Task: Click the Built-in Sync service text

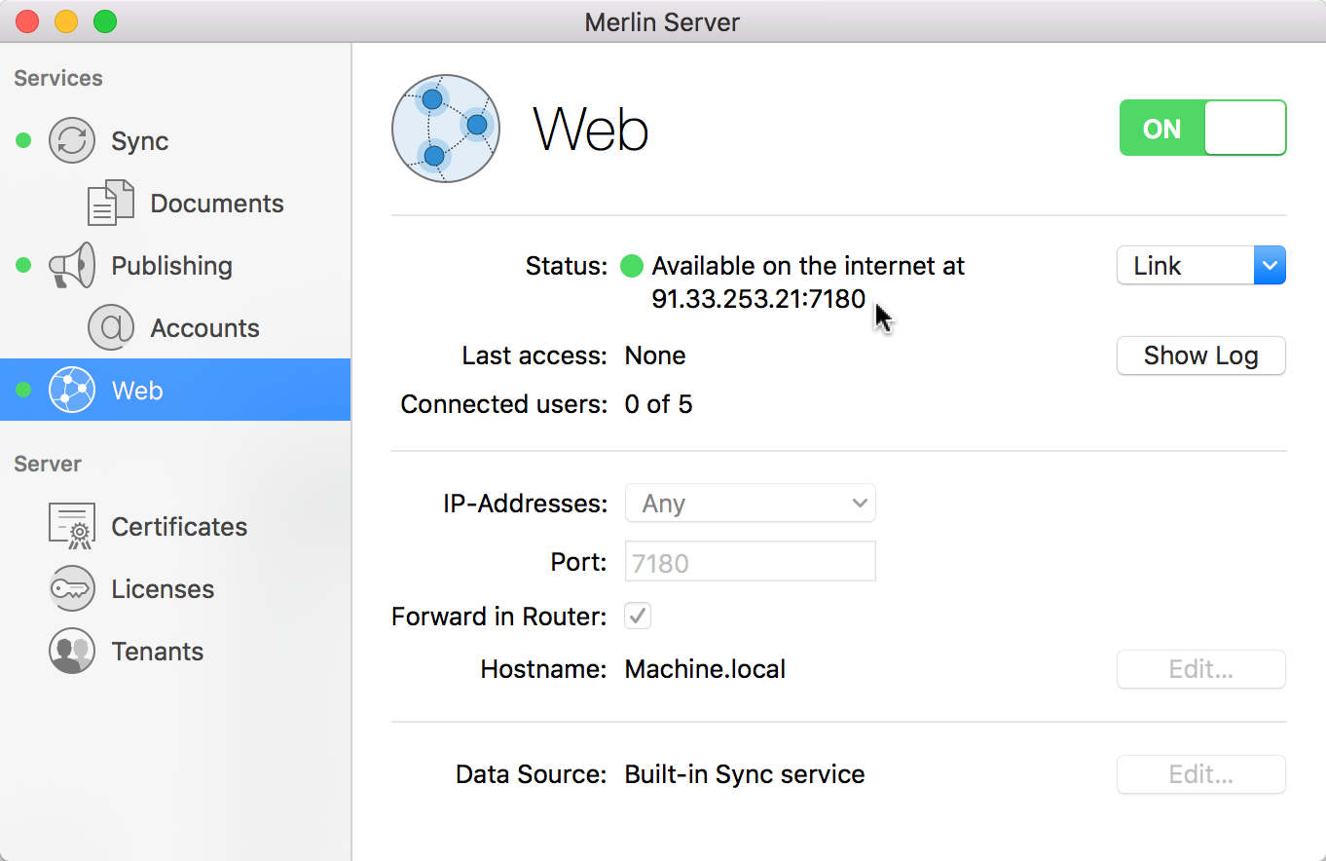Action: [x=745, y=774]
